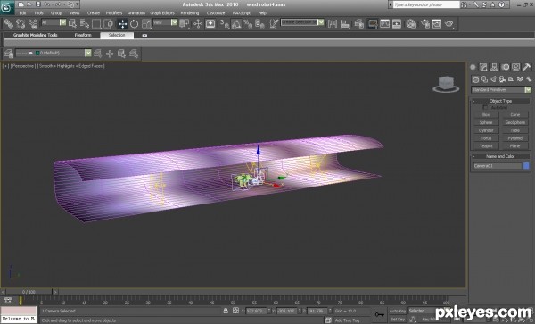
Task: Click the Sphere primitive button
Action: tap(486, 123)
